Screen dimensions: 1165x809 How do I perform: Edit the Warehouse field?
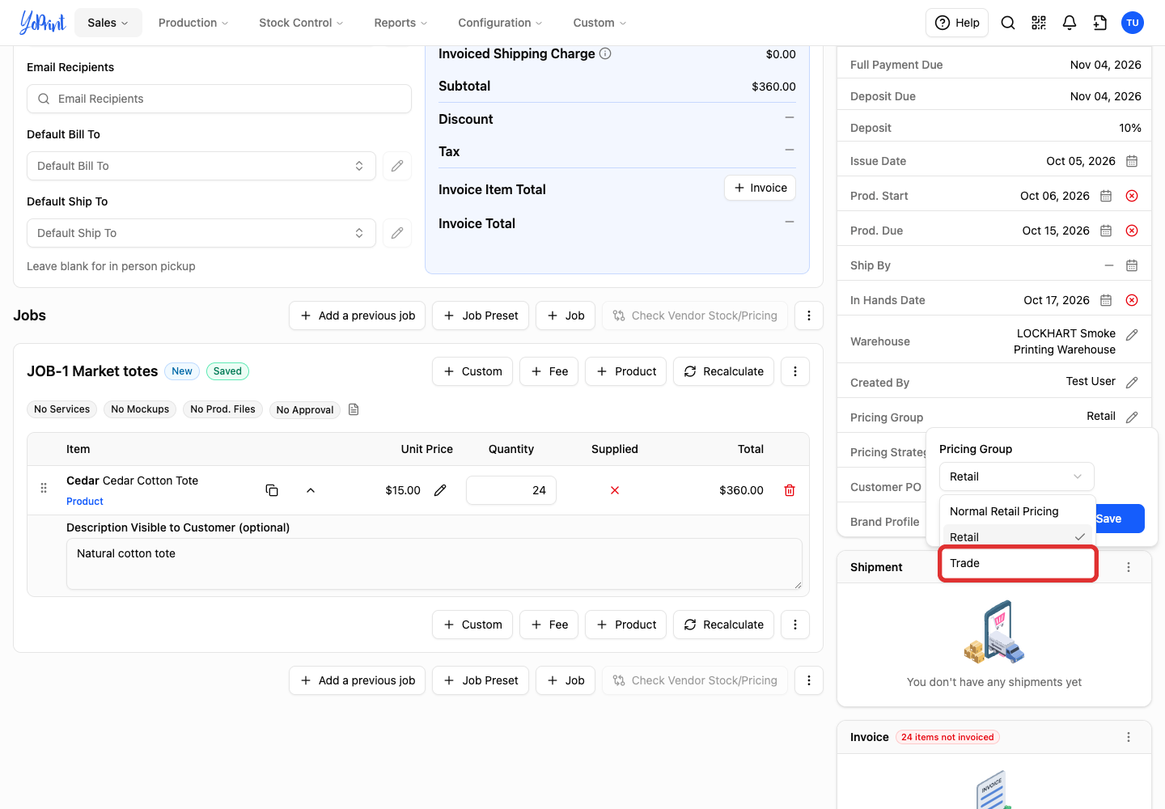pos(1132,335)
